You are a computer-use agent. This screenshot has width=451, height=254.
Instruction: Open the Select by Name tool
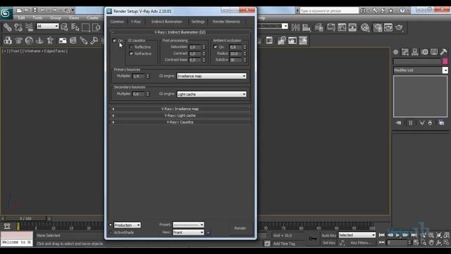point(75,28)
